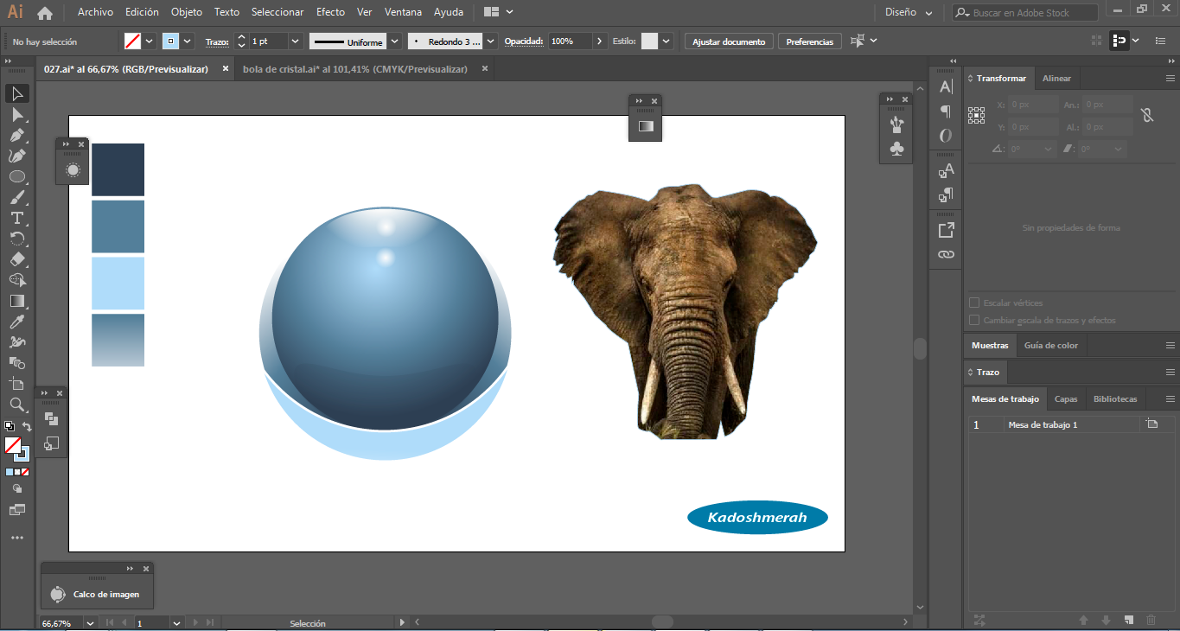This screenshot has width=1180, height=631.
Task: Click the Trazo label in control bar
Action: tap(216, 41)
